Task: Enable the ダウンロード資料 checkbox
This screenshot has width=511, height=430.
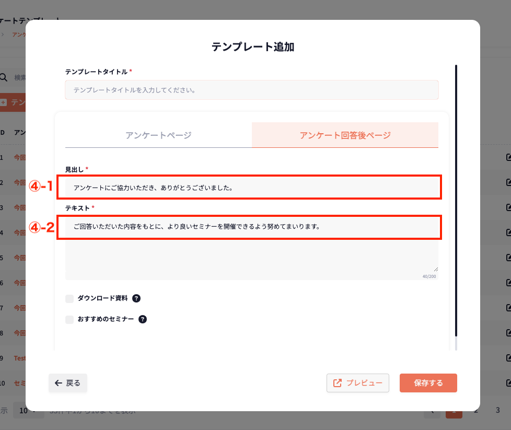Action: coord(69,298)
